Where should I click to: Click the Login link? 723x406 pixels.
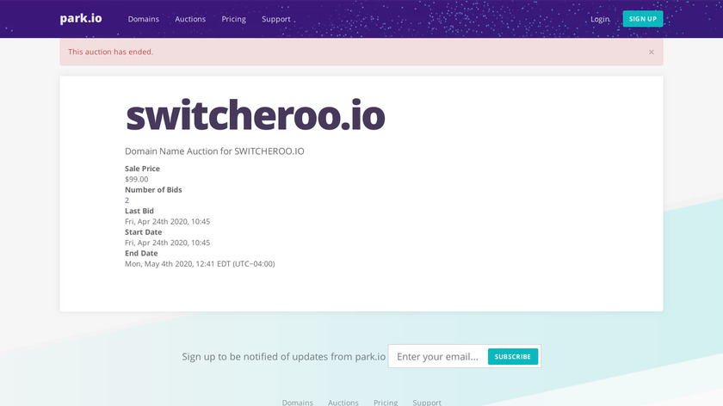coord(600,19)
